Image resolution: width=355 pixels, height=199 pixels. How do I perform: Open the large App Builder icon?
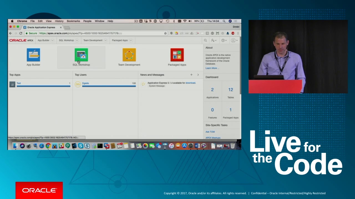[33, 55]
